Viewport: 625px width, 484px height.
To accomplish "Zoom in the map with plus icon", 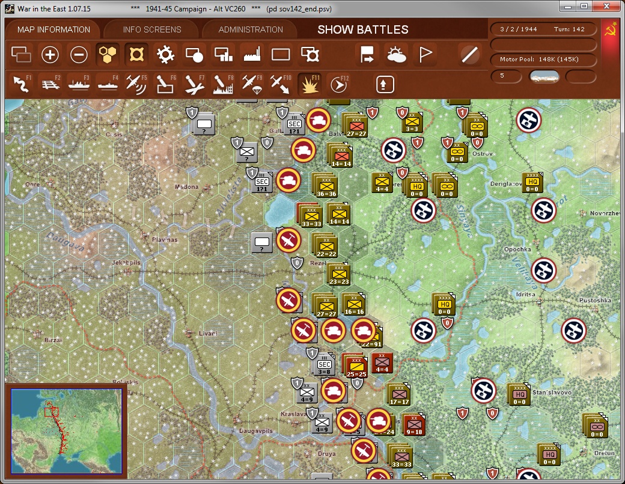I will tap(50, 55).
